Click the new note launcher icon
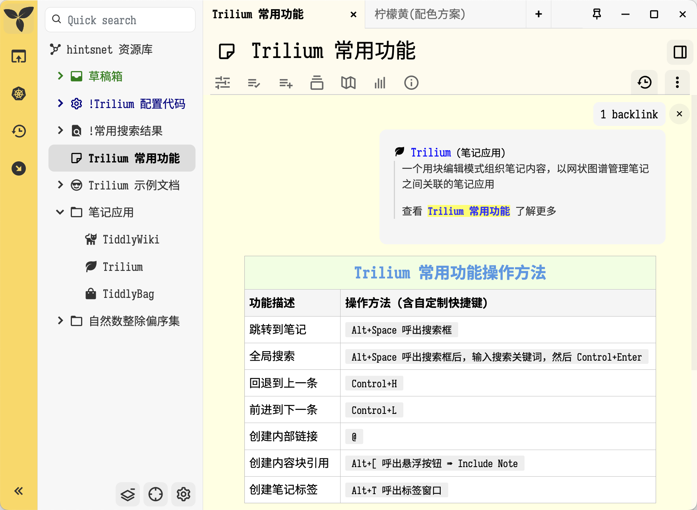697x510 pixels. coord(19,56)
